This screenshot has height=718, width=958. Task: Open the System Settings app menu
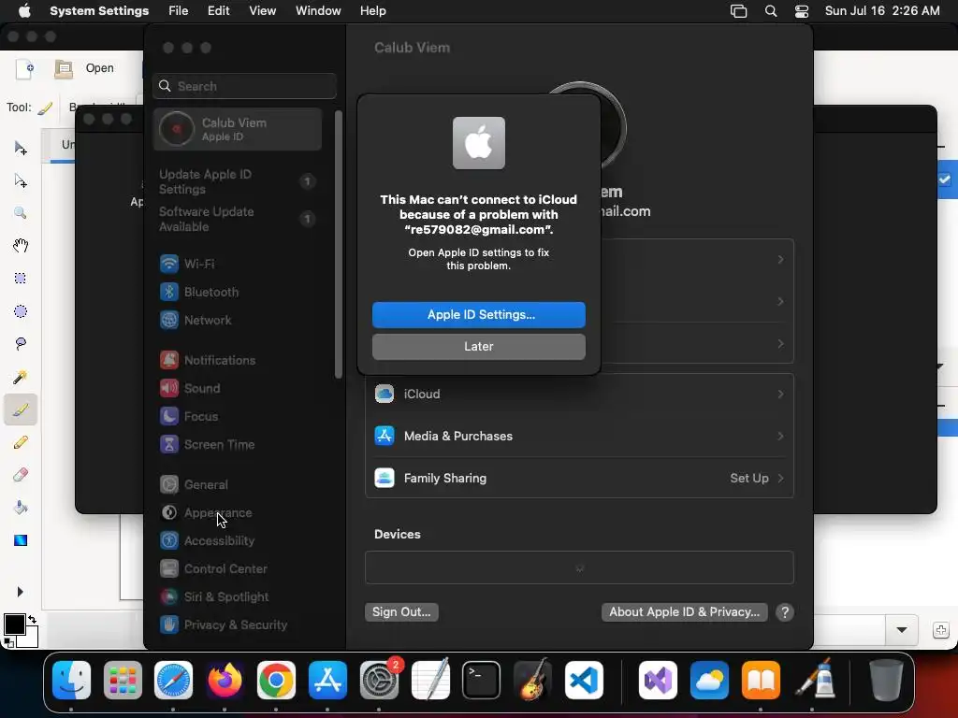point(99,11)
